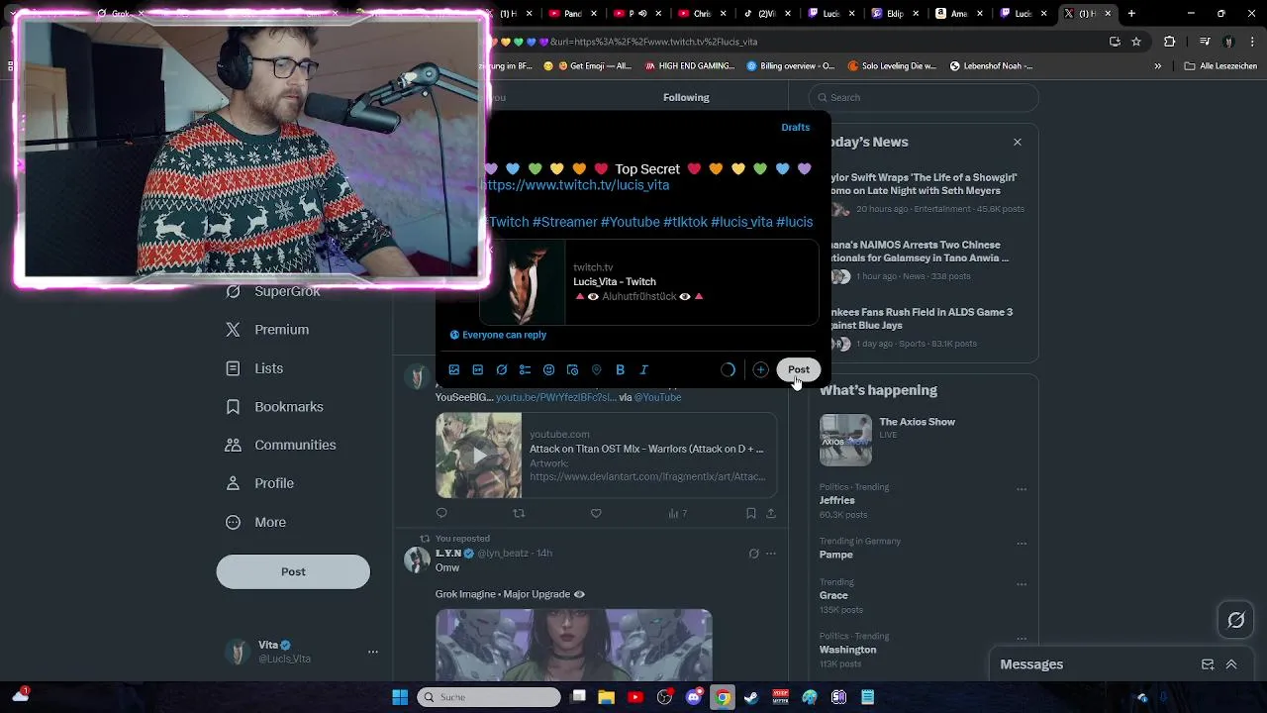Open more options for Pampe trend
1267x713 pixels.
[x=1022, y=544]
